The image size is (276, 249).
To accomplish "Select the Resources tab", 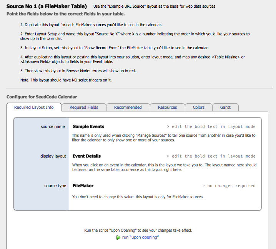I will (167, 107).
